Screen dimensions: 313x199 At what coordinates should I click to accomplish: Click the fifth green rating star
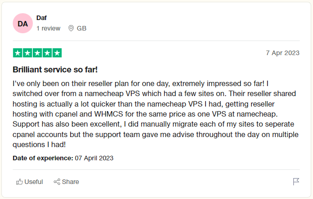(x=57, y=53)
